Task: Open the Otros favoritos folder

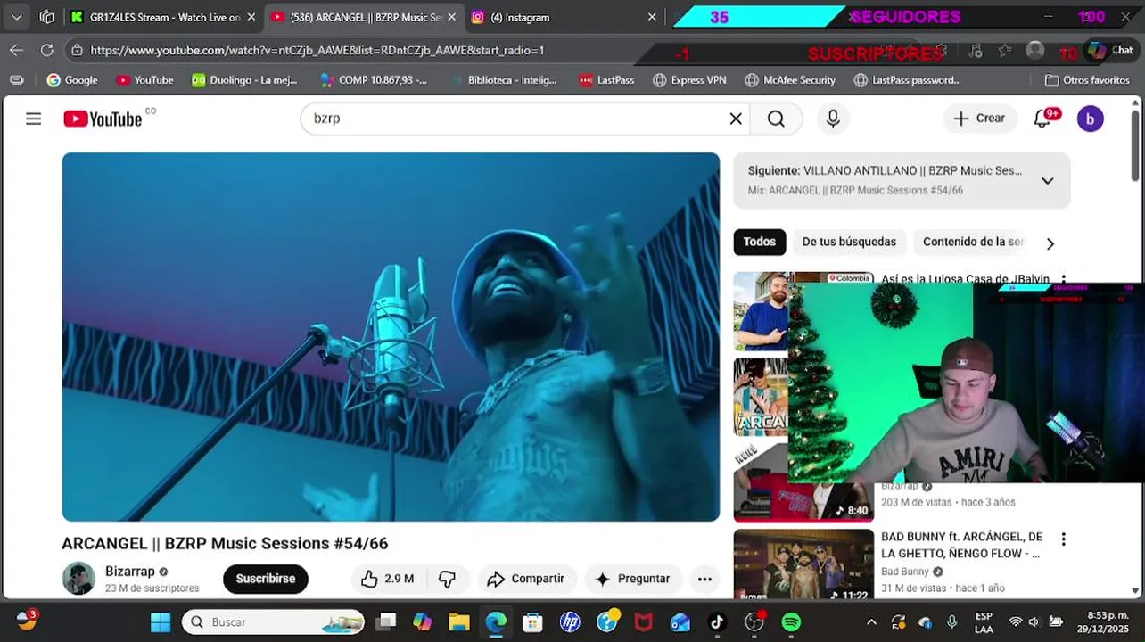Action: (x=1087, y=80)
